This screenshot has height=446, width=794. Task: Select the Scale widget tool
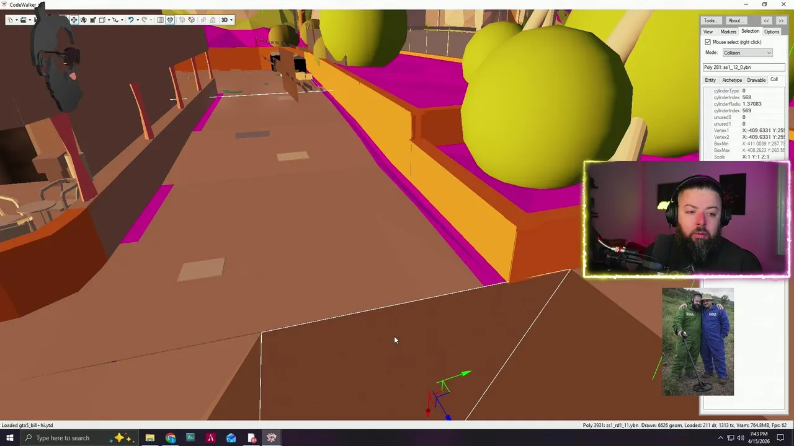click(93, 20)
